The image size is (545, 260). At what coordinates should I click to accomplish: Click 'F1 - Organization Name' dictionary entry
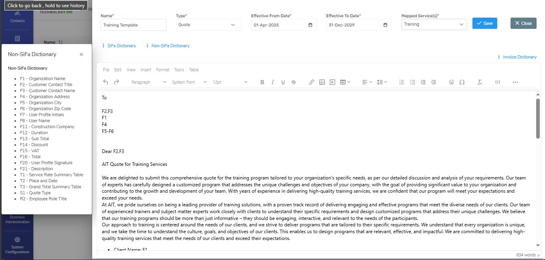(x=43, y=79)
